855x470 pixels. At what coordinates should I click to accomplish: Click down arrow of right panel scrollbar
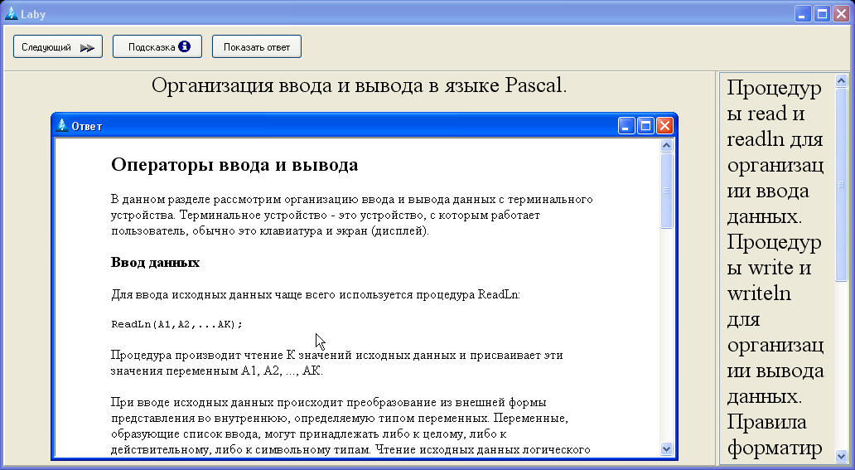coord(842,456)
